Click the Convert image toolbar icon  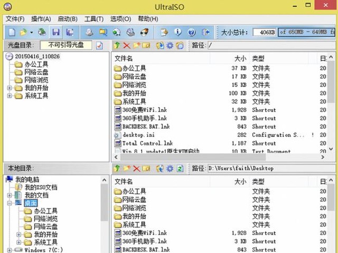(x=117, y=33)
